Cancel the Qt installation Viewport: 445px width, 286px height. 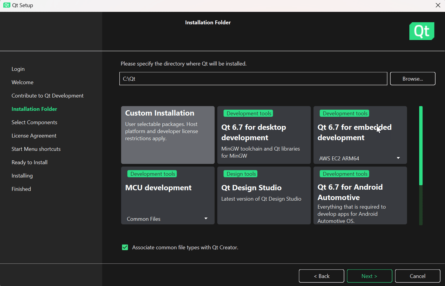pos(417,276)
